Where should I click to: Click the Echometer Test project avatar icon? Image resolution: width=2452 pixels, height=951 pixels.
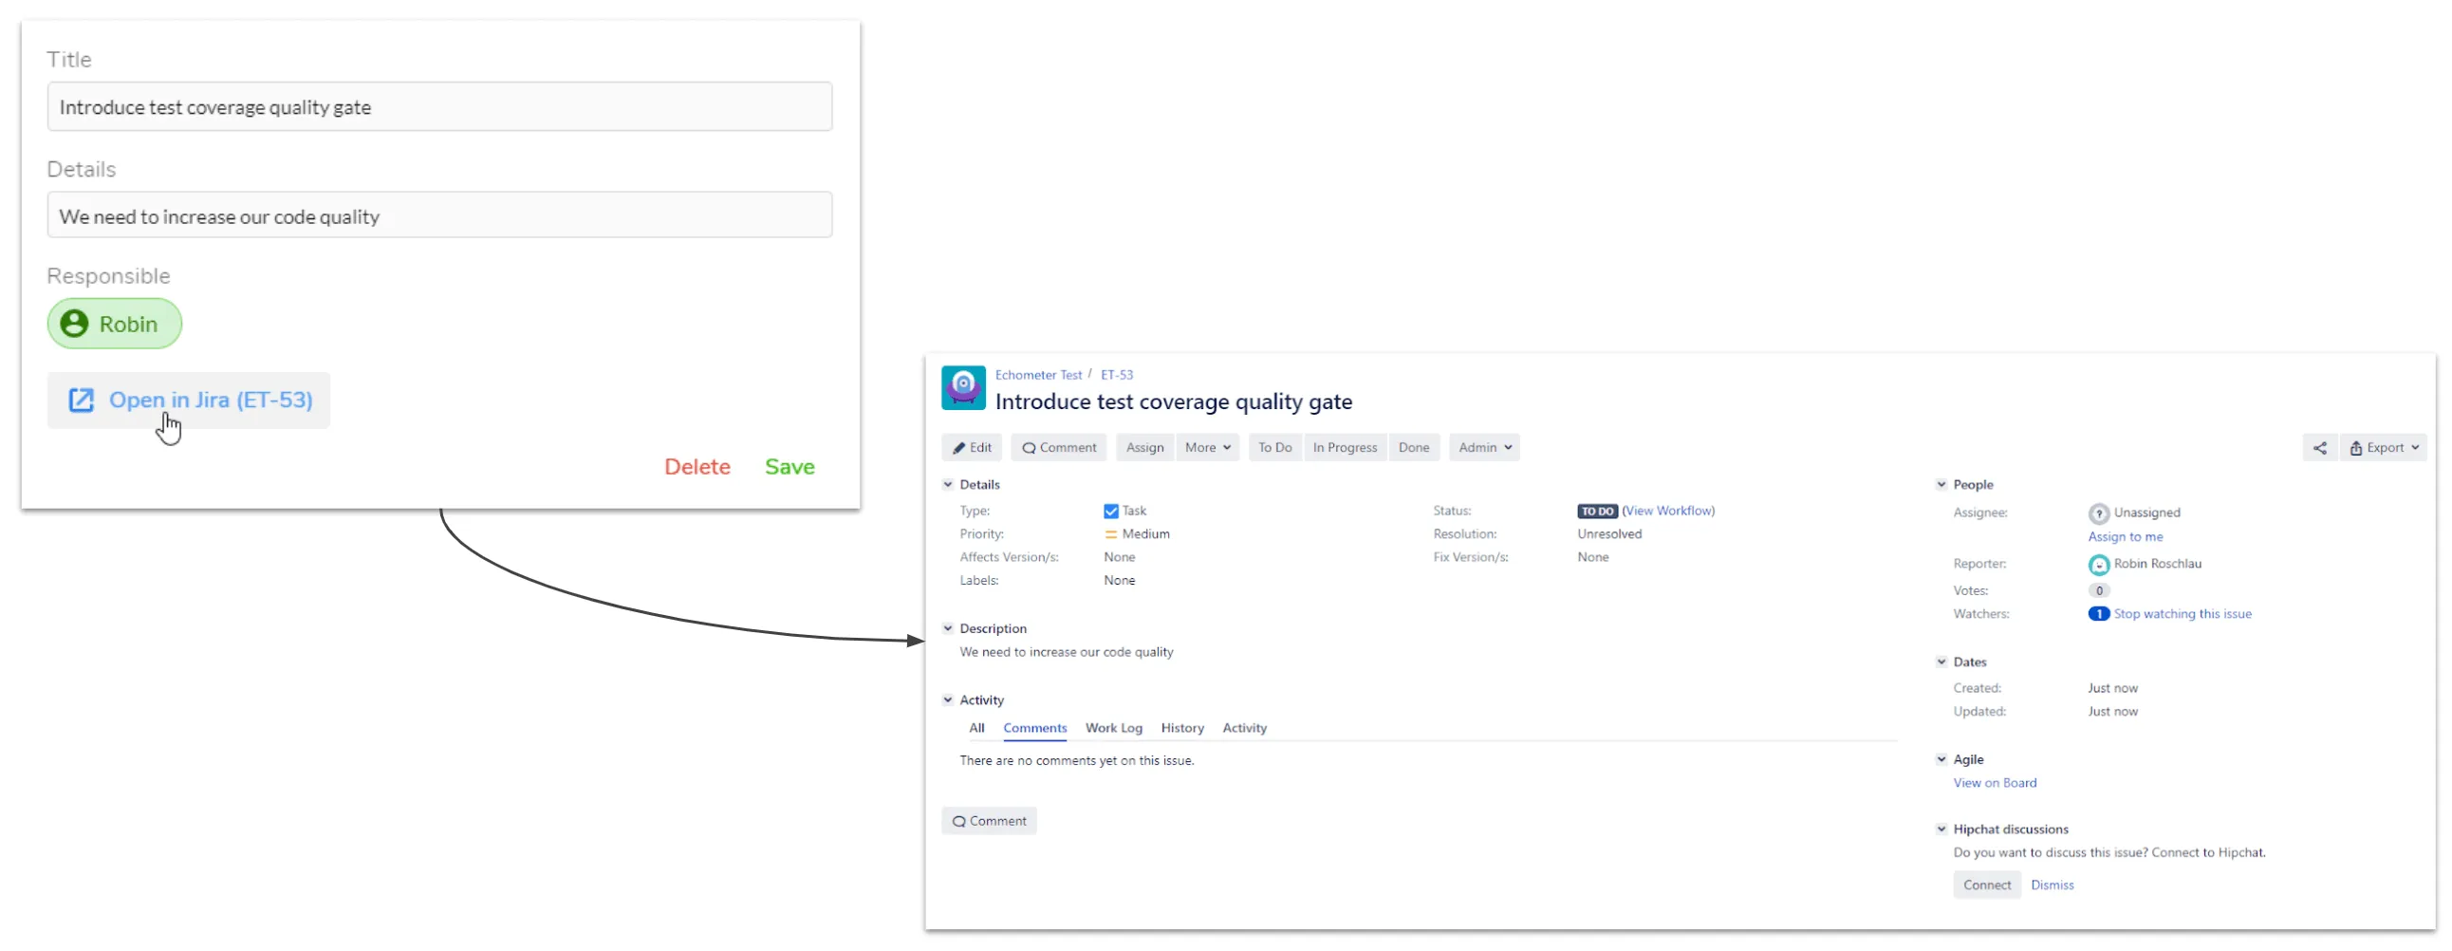[962, 387]
